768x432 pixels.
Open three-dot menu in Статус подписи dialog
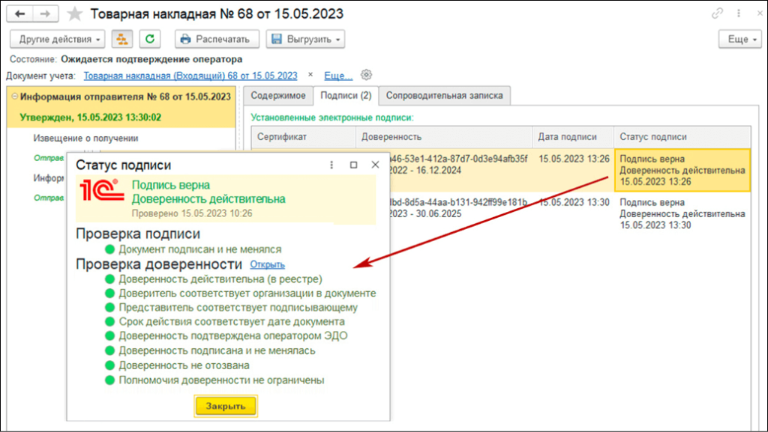[331, 165]
